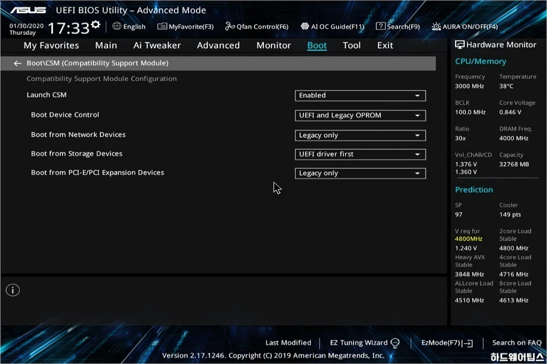Screen dimensions: 547x364
Task: Open the Tool tab
Action: [x=351, y=45]
